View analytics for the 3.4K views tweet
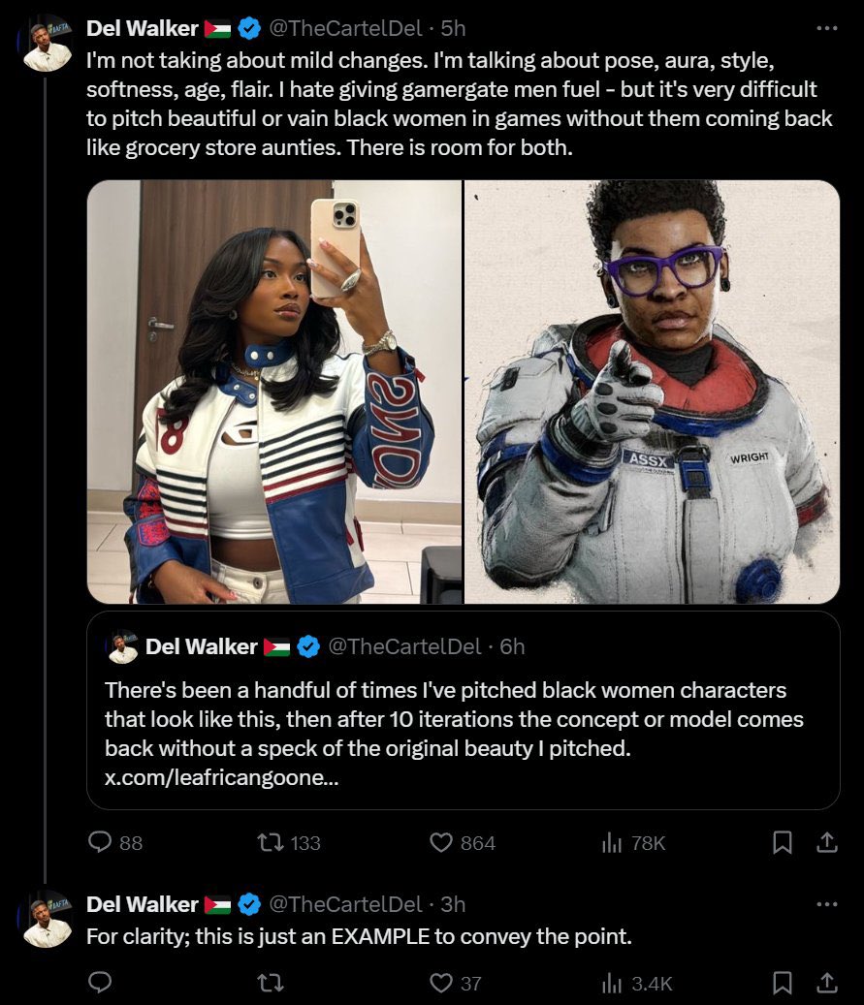864x1005 pixels. (612, 983)
